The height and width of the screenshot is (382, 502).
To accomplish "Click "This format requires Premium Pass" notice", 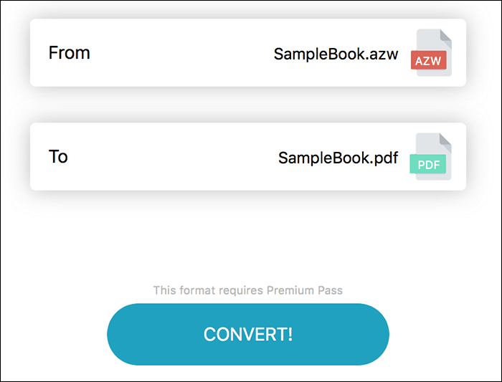I will coord(247,291).
